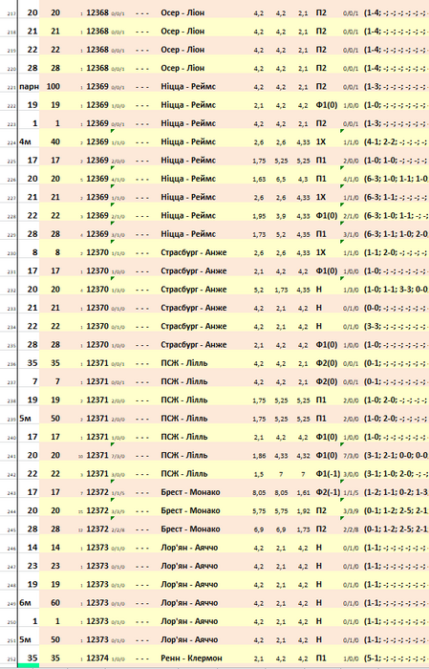Click the odds cell '1,92'
The height and width of the screenshot is (669, 429).
click(x=303, y=510)
